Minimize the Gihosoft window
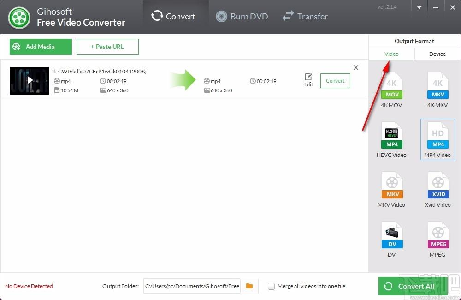The width and height of the screenshot is (461, 300). [x=436, y=8]
